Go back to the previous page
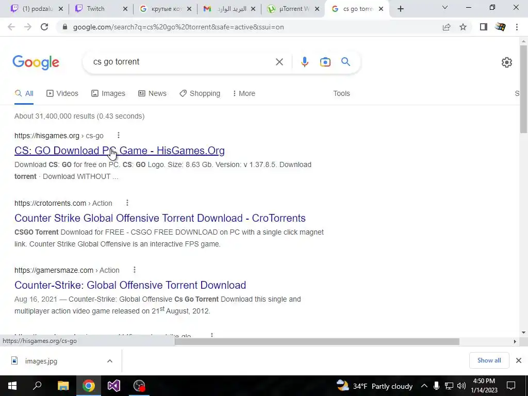528x396 pixels. 11,27
